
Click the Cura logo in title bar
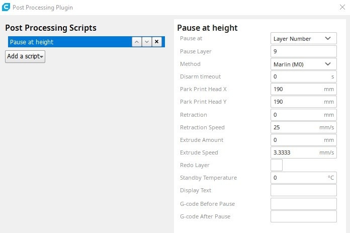point(6,7)
